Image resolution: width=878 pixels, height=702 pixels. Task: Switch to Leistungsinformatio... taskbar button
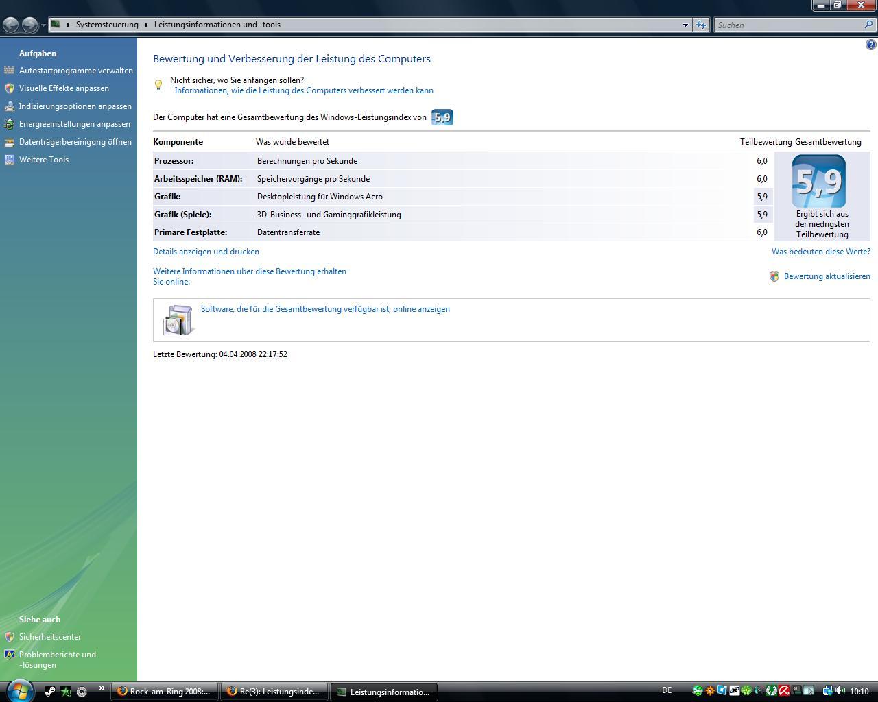(384, 692)
